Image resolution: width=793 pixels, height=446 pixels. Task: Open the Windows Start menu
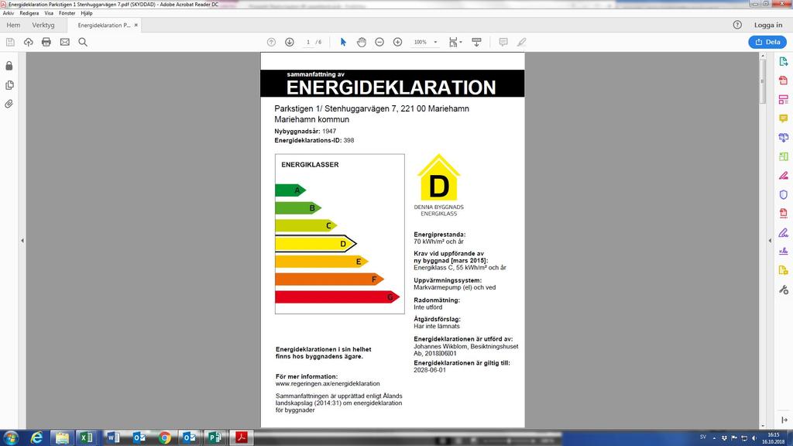pyautogui.click(x=11, y=437)
